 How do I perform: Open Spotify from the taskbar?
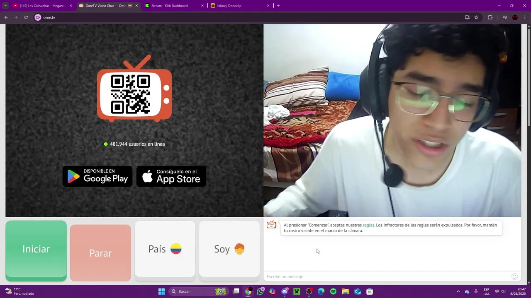coord(333,291)
